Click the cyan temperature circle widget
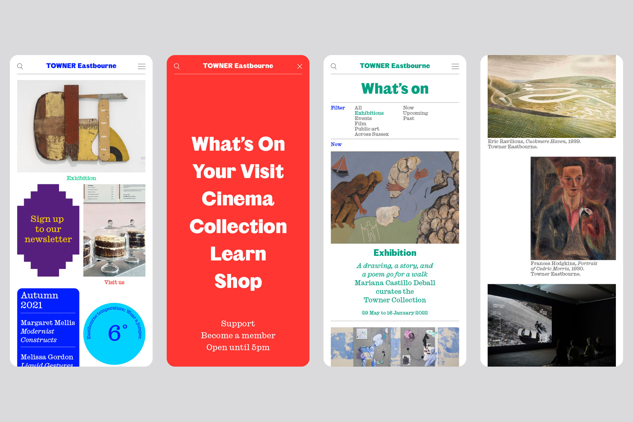 [x=114, y=333]
